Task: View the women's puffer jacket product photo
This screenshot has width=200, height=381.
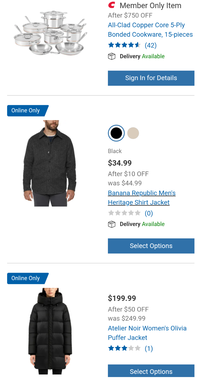Action: [50, 331]
